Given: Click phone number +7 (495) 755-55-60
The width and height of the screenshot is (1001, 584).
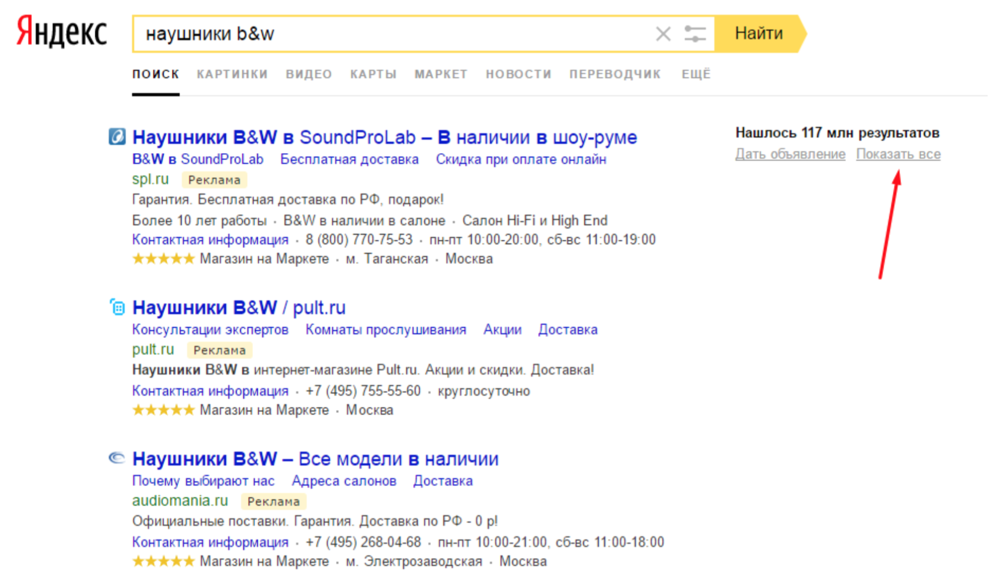Looking at the screenshot, I should coord(363,391).
